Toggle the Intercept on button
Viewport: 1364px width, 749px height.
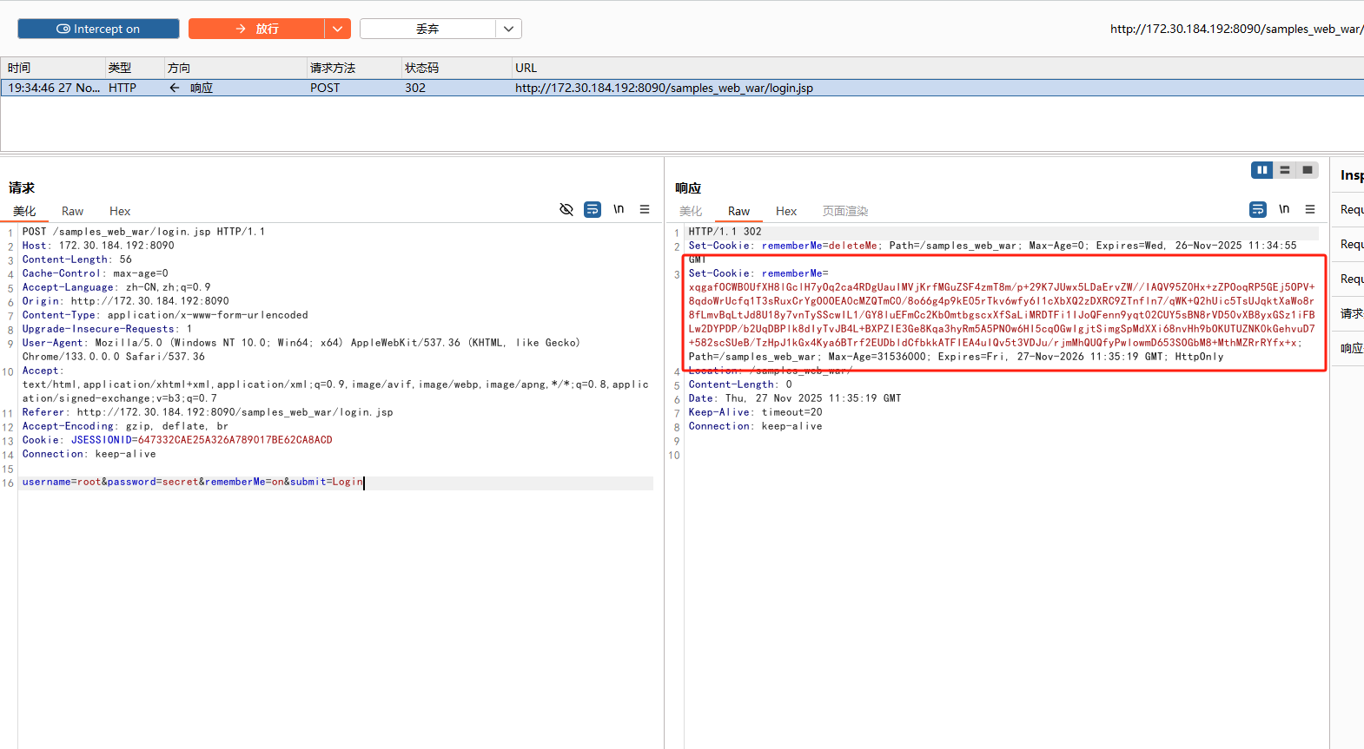[x=98, y=29]
